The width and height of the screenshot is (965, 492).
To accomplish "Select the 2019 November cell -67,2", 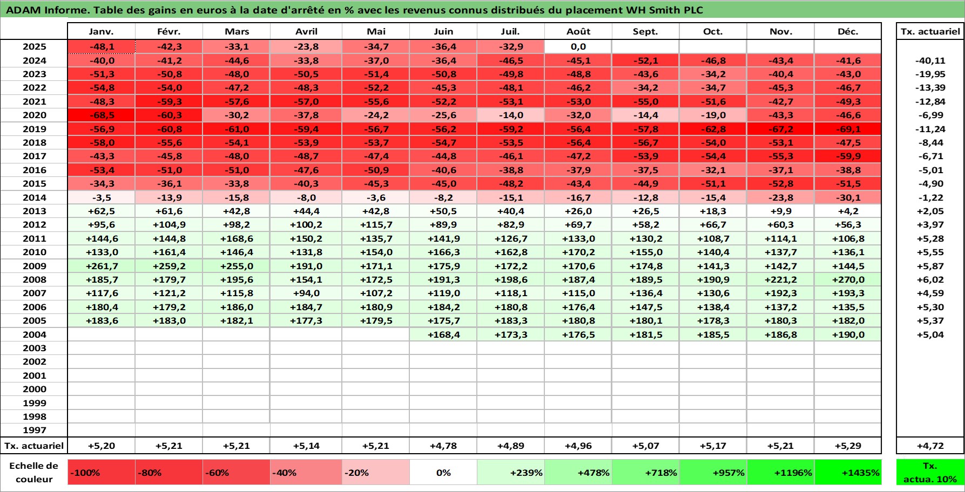I will coord(780,129).
